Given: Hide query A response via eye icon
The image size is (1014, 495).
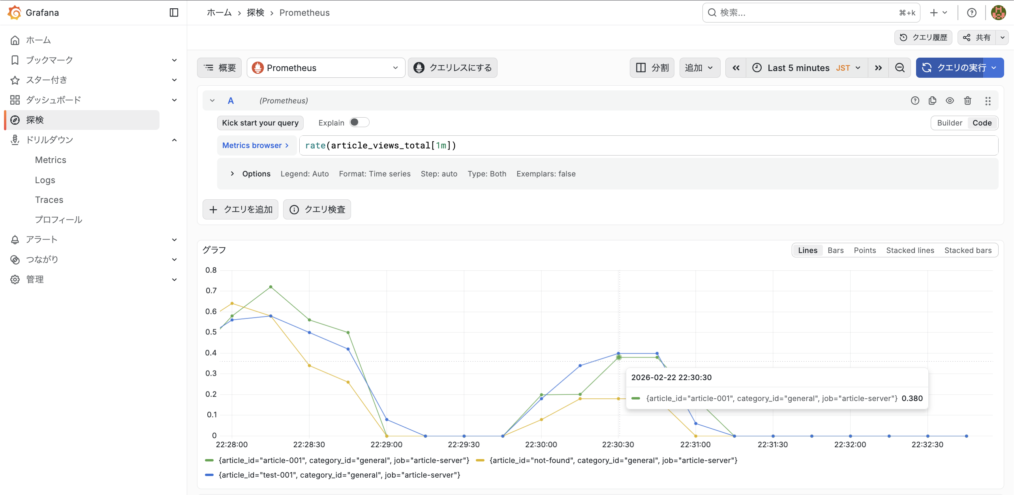Looking at the screenshot, I should point(950,101).
